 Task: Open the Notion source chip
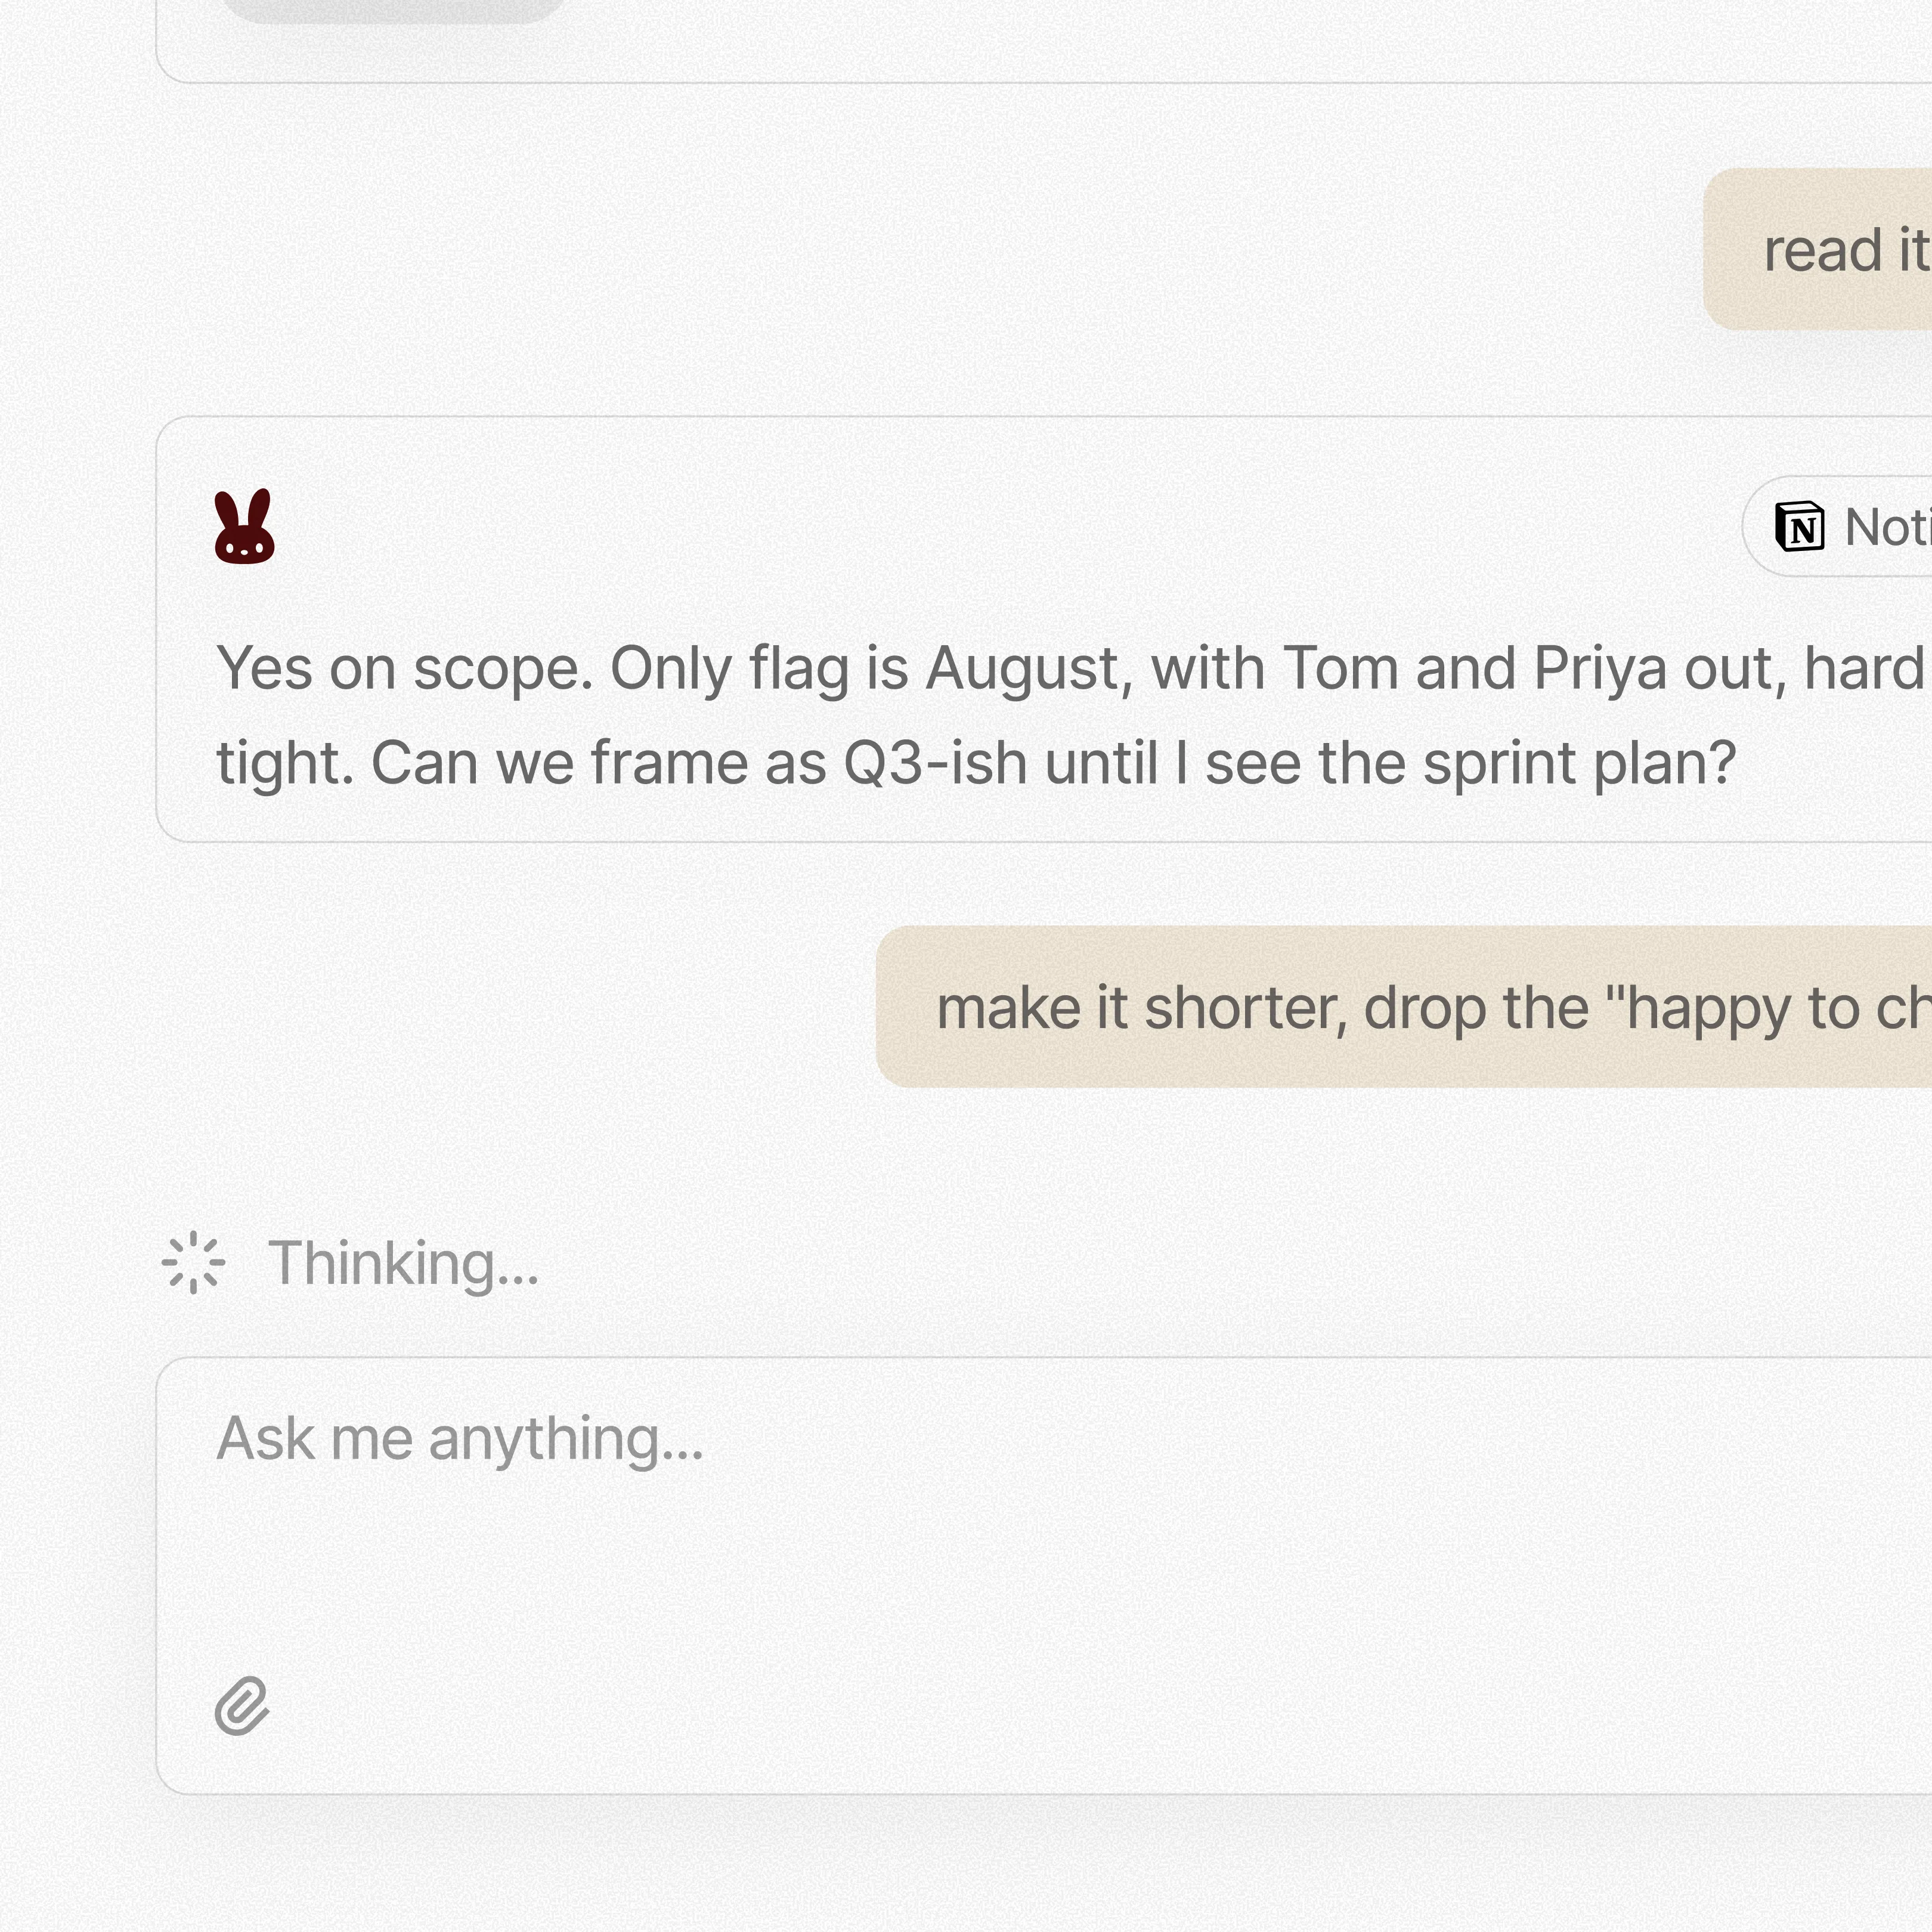coord(1837,526)
